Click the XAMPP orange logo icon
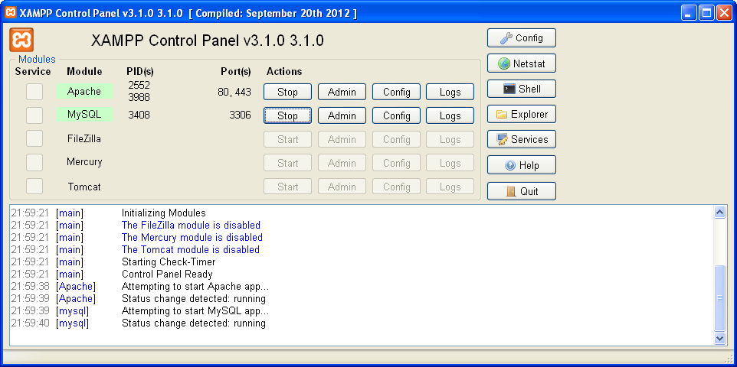 [21, 41]
